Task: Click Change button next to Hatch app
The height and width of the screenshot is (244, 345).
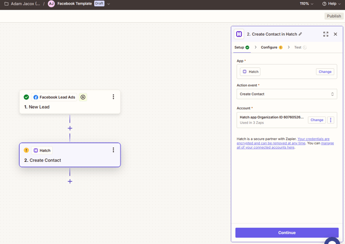Action: click(324, 72)
